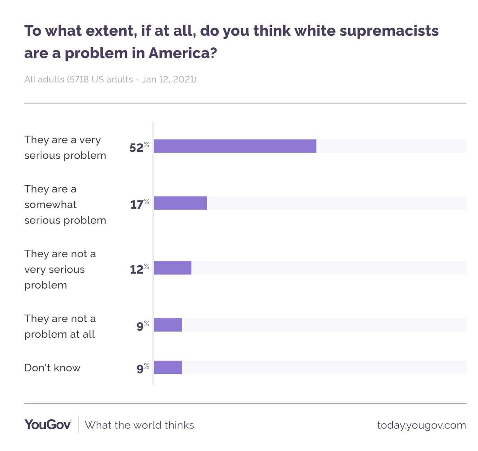Click the 17% value label
Image resolution: width=478 pixels, height=451 pixels.
[139, 204]
